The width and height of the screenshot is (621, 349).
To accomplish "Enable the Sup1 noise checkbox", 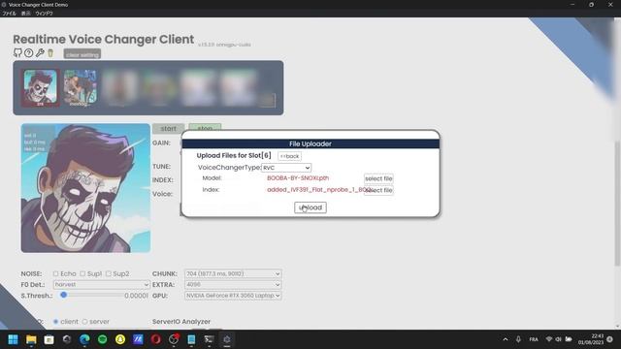I will coord(82,273).
